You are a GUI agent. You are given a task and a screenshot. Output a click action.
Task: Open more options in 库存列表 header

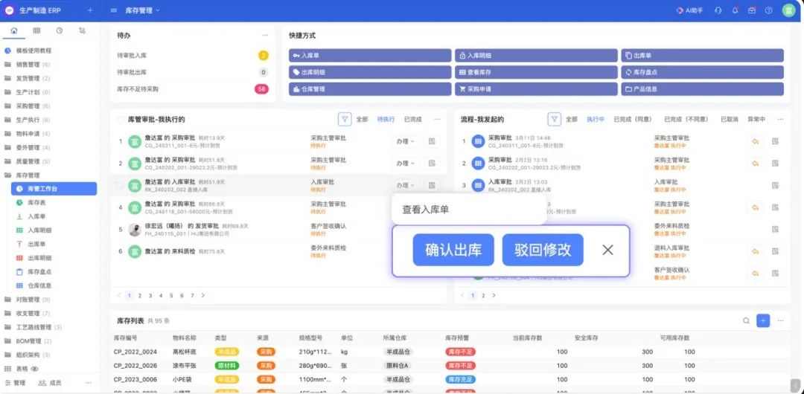pos(780,320)
